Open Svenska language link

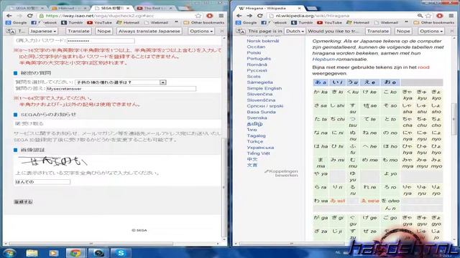pos(257,118)
